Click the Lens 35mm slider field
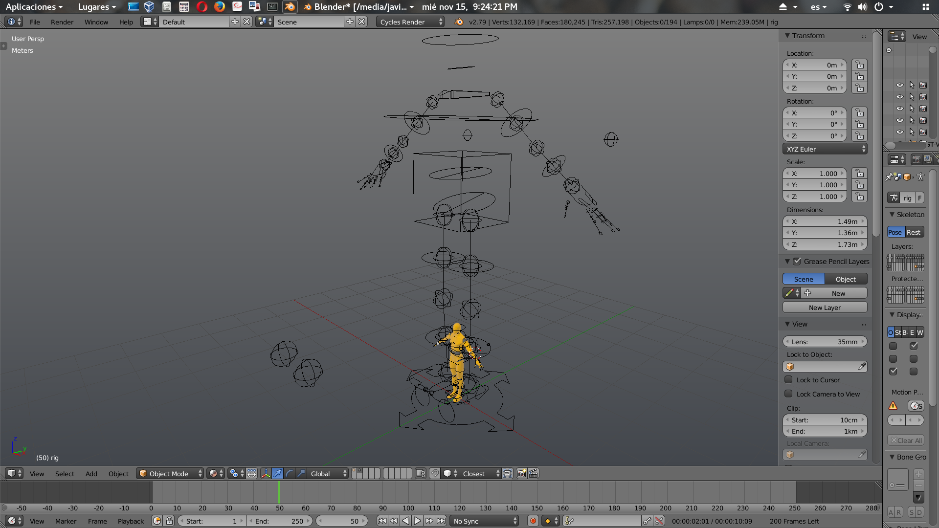Viewport: 939px width, 528px height. click(x=825, y=342)
